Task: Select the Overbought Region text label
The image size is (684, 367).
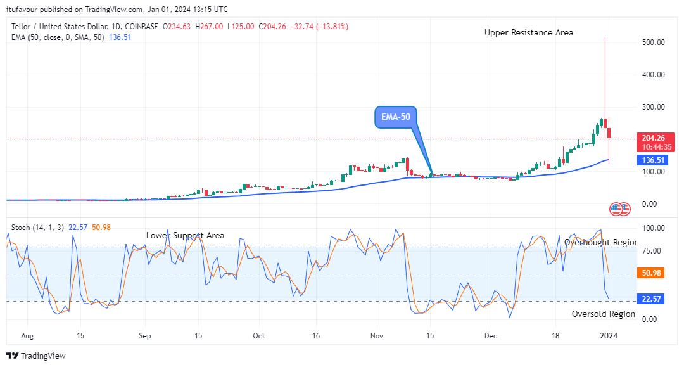Action: (x=600, y=242)
